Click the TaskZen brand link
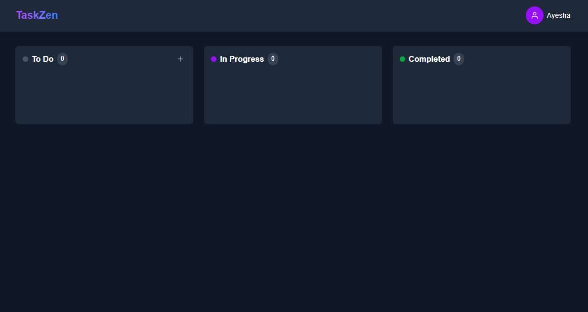The height and width of the screenshot is (312, 588). point(37,15)
